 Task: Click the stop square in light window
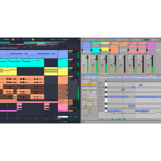[x=146, y=40]
